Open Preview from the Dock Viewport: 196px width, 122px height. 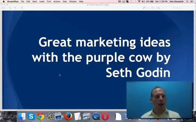[87, 117]
